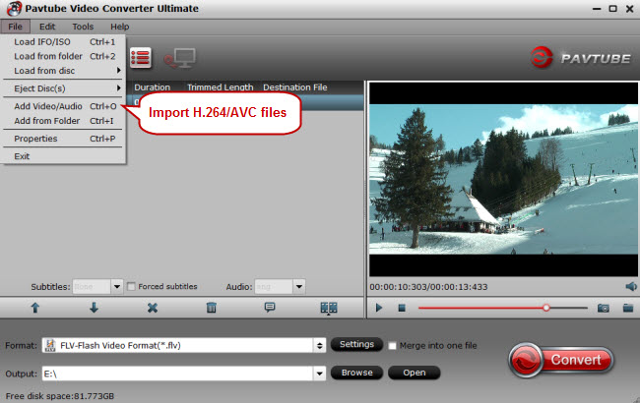Click the Trimmed Length column header
The width and height of the screenshot is (640, 403).
pyautogui.click(x=220, y=87)
